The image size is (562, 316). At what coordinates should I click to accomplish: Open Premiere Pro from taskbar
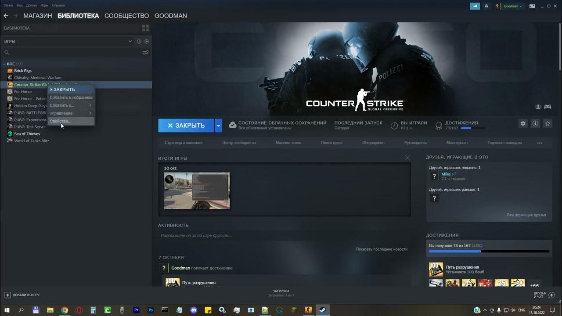pos(136,310)
